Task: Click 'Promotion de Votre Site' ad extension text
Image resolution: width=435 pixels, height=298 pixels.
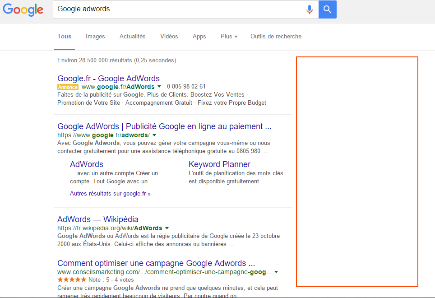Action: (89, 102)
